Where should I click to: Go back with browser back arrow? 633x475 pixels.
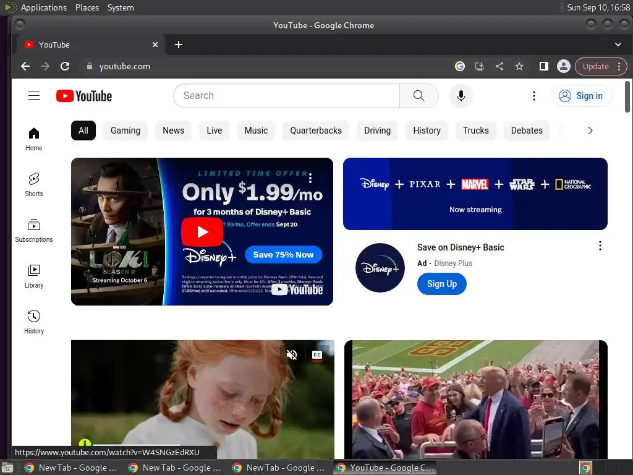coord(25,66)
